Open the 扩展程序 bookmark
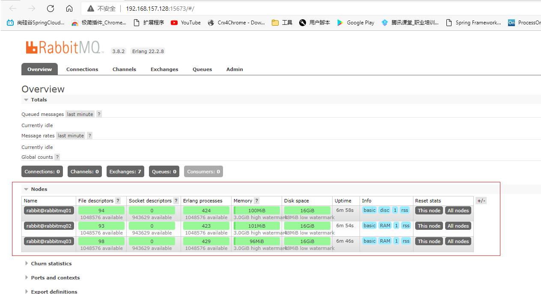This screenshot has width=541, height=294. tap(149, 23)
